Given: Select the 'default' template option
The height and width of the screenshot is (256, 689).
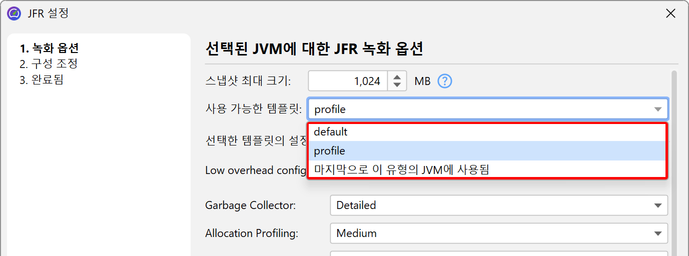Looking at the screenshot, I should pos(487,132).
